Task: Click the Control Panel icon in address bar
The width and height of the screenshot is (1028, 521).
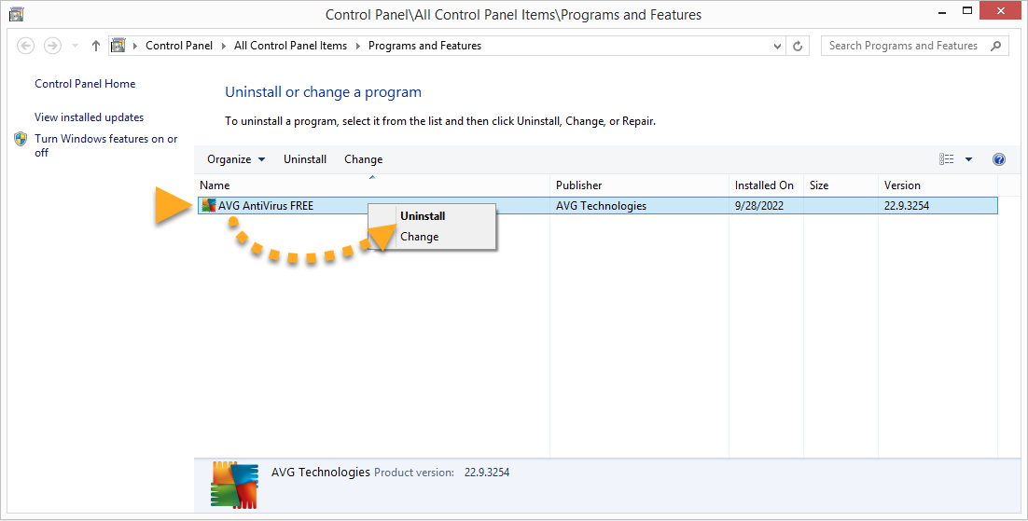Action: [x=118, y=46]
